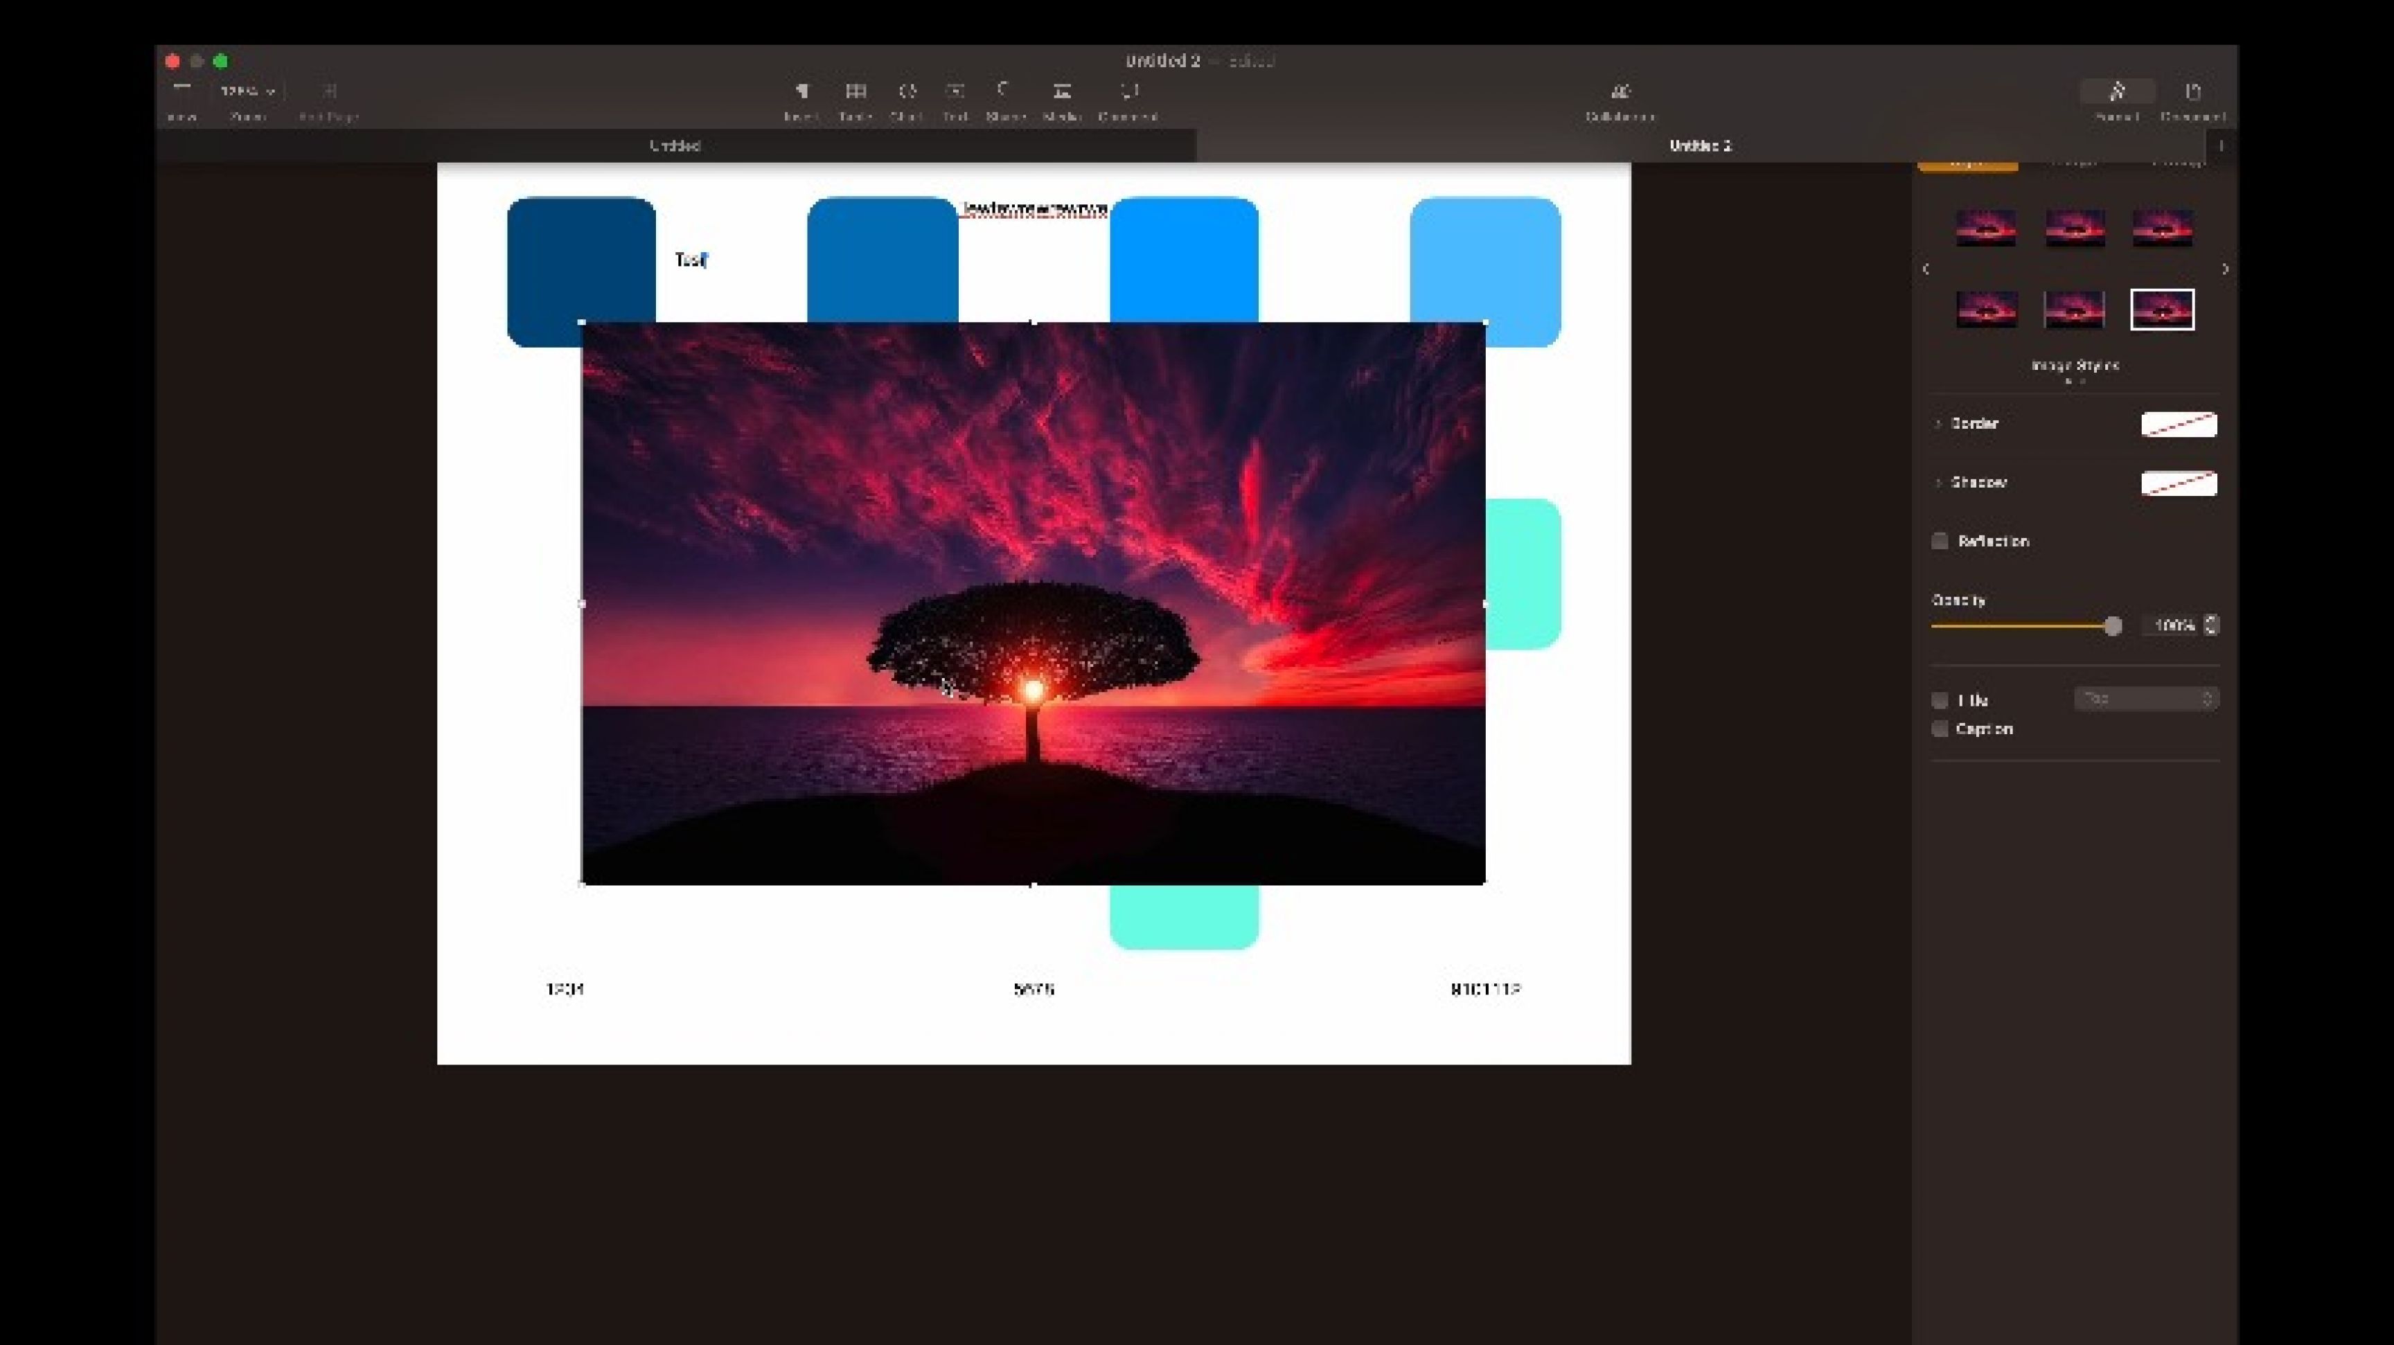
Task: Click the "Test" text on the page
Action: click(691, 259)
